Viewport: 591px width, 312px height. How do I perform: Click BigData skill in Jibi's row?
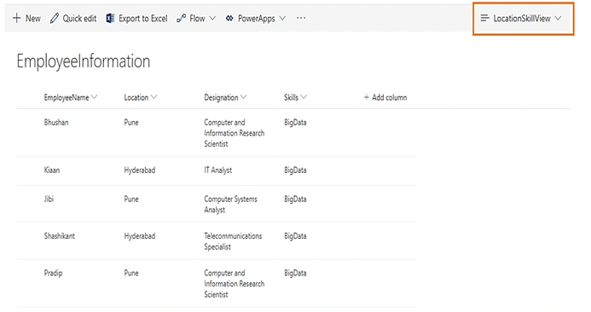click(295, 199)
